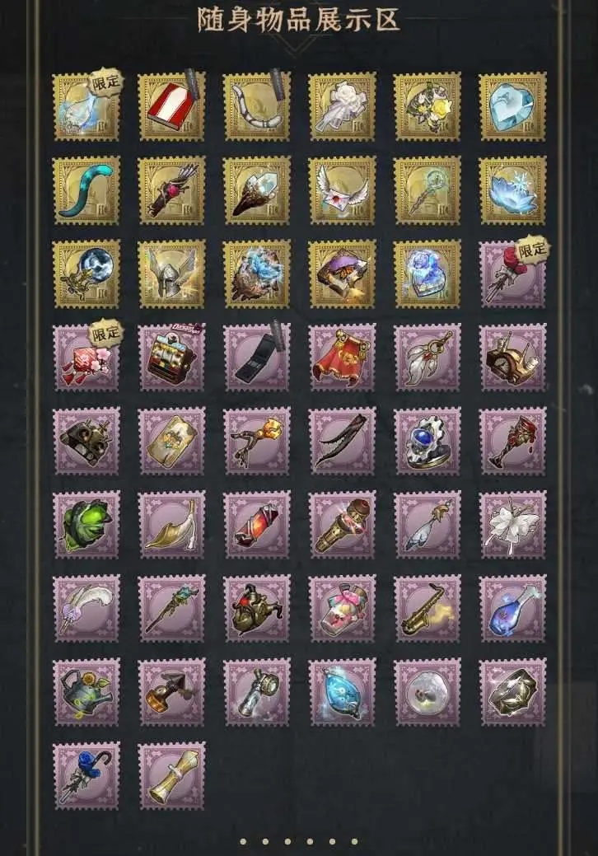
Task: Choose the green cabbage accessory stamp
Action: tap(86, 525)
